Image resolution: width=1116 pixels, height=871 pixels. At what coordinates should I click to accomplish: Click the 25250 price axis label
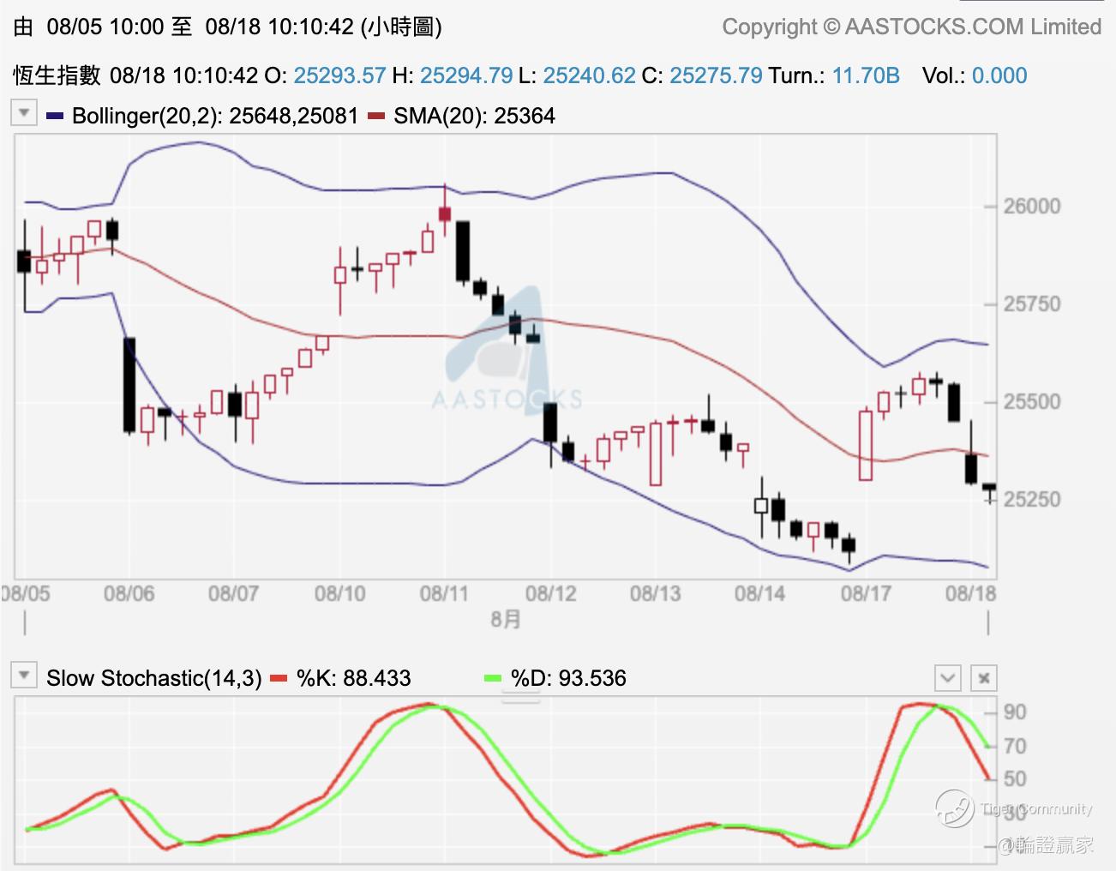(x=1032, y=499)
